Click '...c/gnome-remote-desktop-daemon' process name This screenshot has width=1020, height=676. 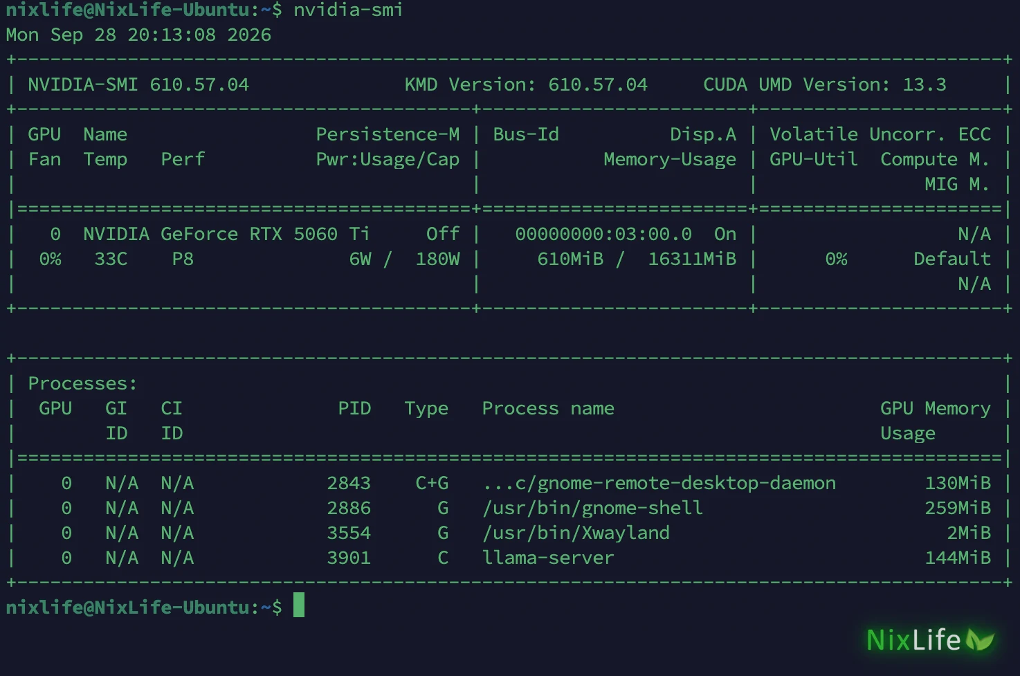pyautogui.click(x=659, y=483)
